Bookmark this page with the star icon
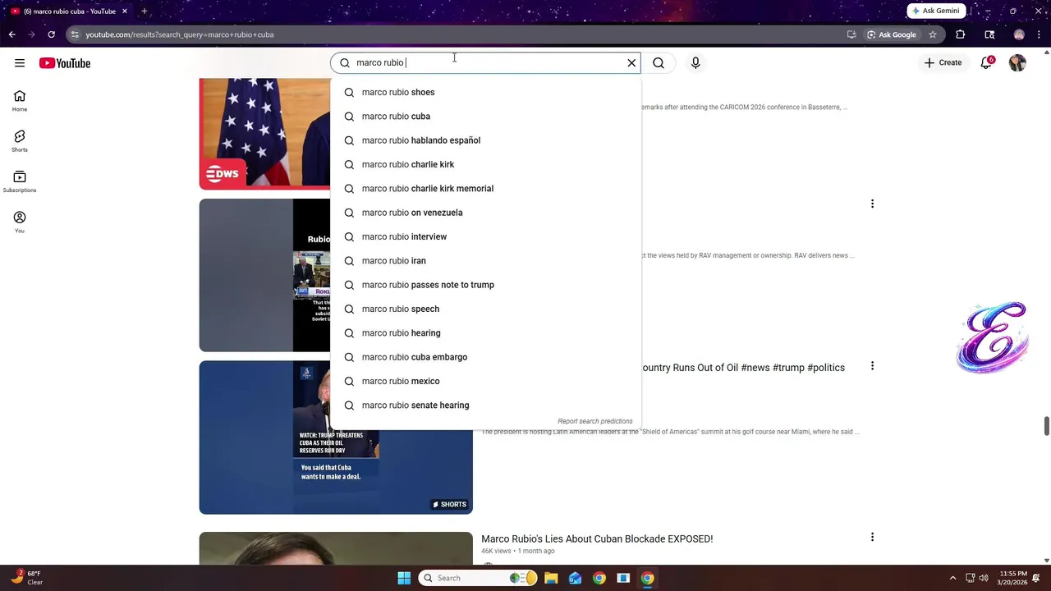 click(x=933, y=34)
